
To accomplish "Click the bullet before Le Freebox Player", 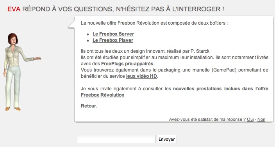I will [x=88, y=41].
